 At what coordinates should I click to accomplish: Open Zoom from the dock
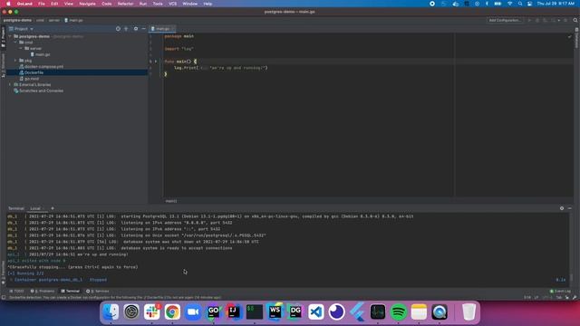pyautogui.click(x=193, y=312)
